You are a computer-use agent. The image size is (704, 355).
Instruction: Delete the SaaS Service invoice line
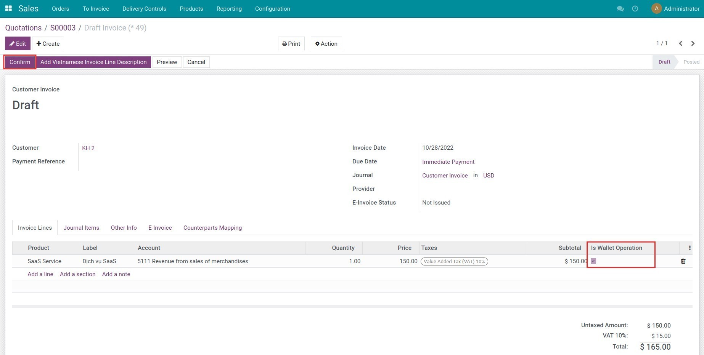click(x=683, y=261)
